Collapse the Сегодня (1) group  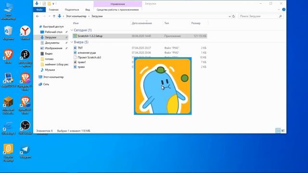[72, 30]
